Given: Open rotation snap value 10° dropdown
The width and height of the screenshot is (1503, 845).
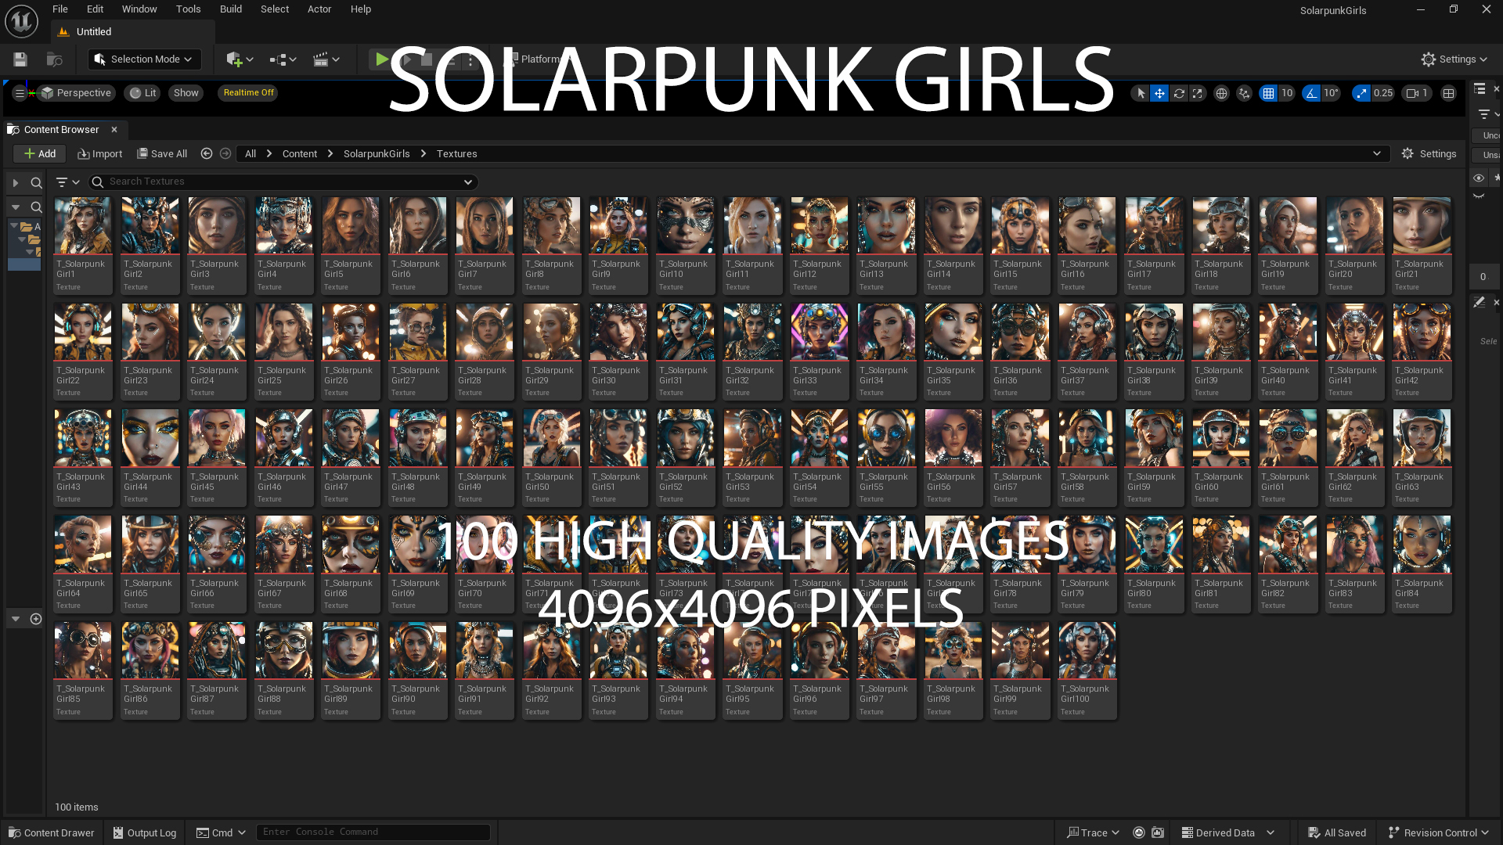Looking at the screenshot, I should pyautogui.click(x=1331, y=93).
